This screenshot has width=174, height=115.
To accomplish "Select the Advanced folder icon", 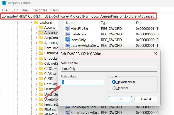I will click(41, 32).
